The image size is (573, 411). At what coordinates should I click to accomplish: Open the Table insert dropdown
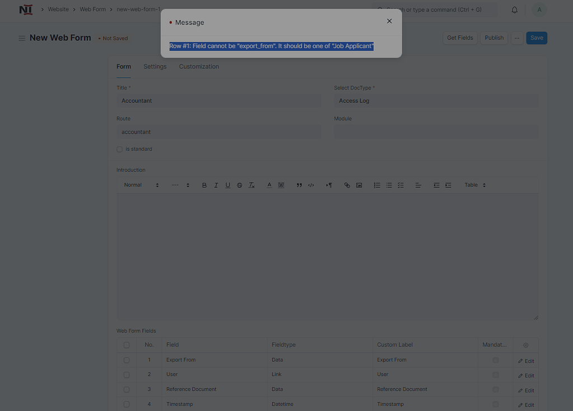(475, 185)
